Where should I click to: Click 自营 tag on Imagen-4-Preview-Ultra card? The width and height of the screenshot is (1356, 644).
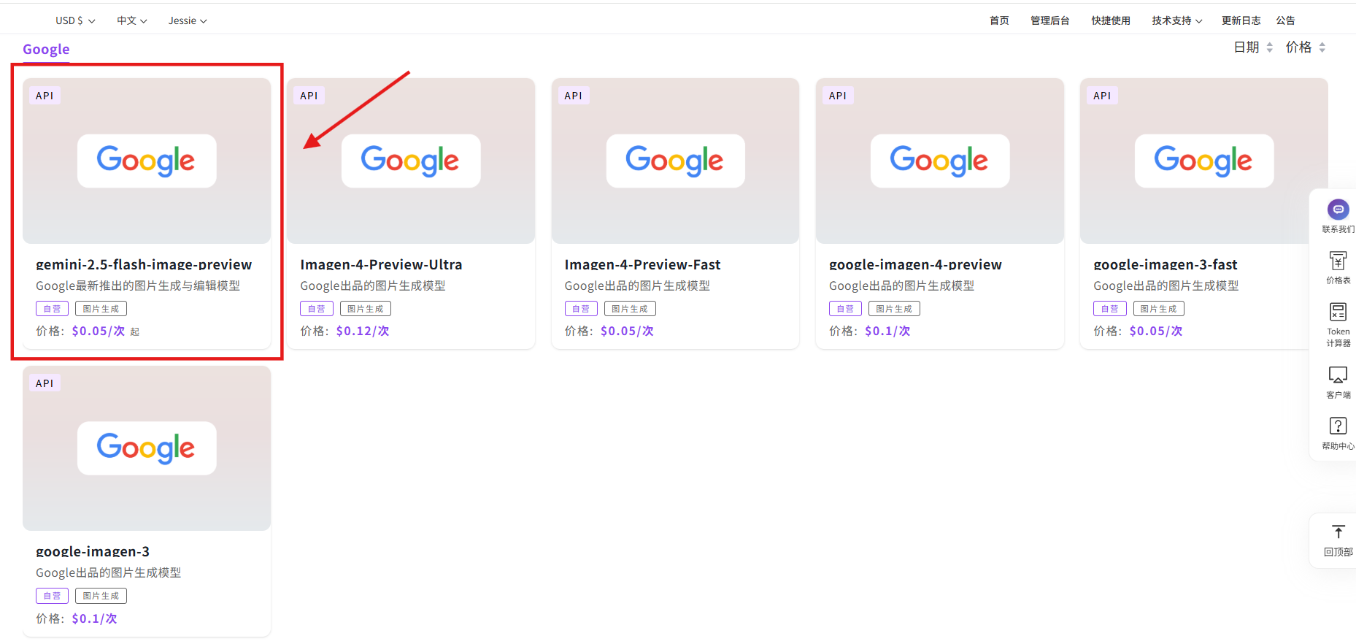point(317,309)
